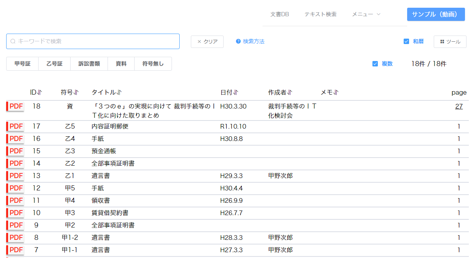Toggle the 複数 checkbox
The width and height of the screenshot is (475, 258).
[x=375, y=64]
